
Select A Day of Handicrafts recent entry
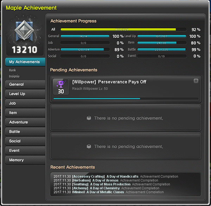pos(116,176)
